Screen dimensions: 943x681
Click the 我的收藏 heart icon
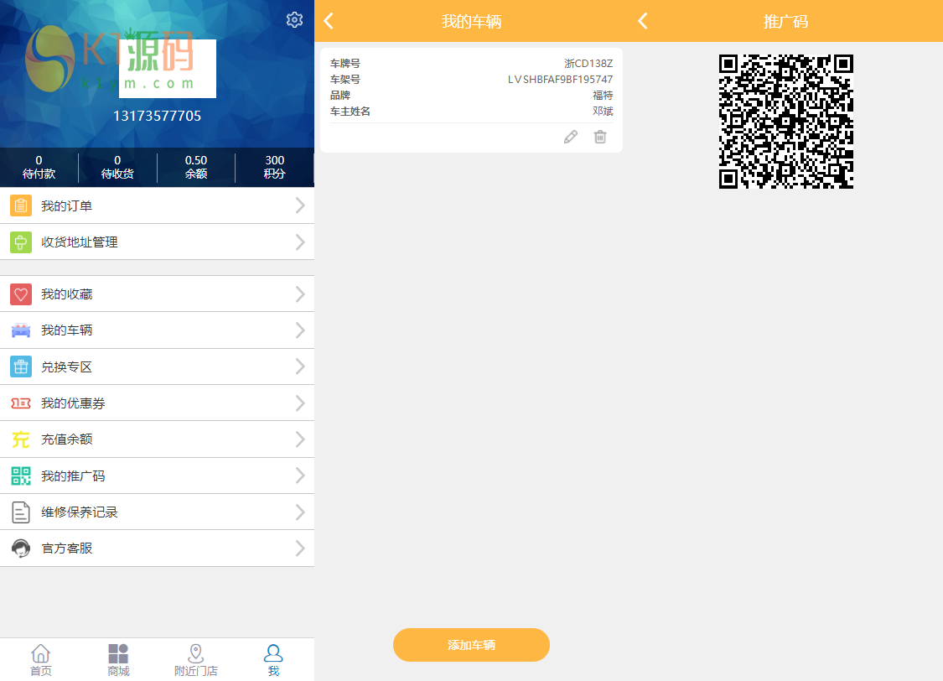coord(21,294)
